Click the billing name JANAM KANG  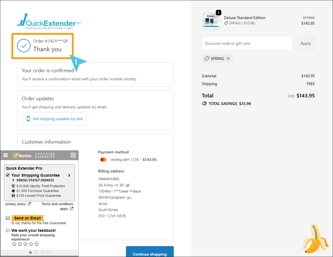point(109,179)
